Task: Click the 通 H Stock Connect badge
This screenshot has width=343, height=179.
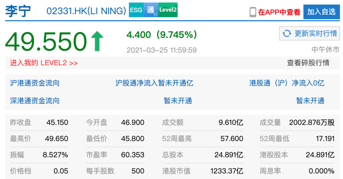Action: [151, 10]
